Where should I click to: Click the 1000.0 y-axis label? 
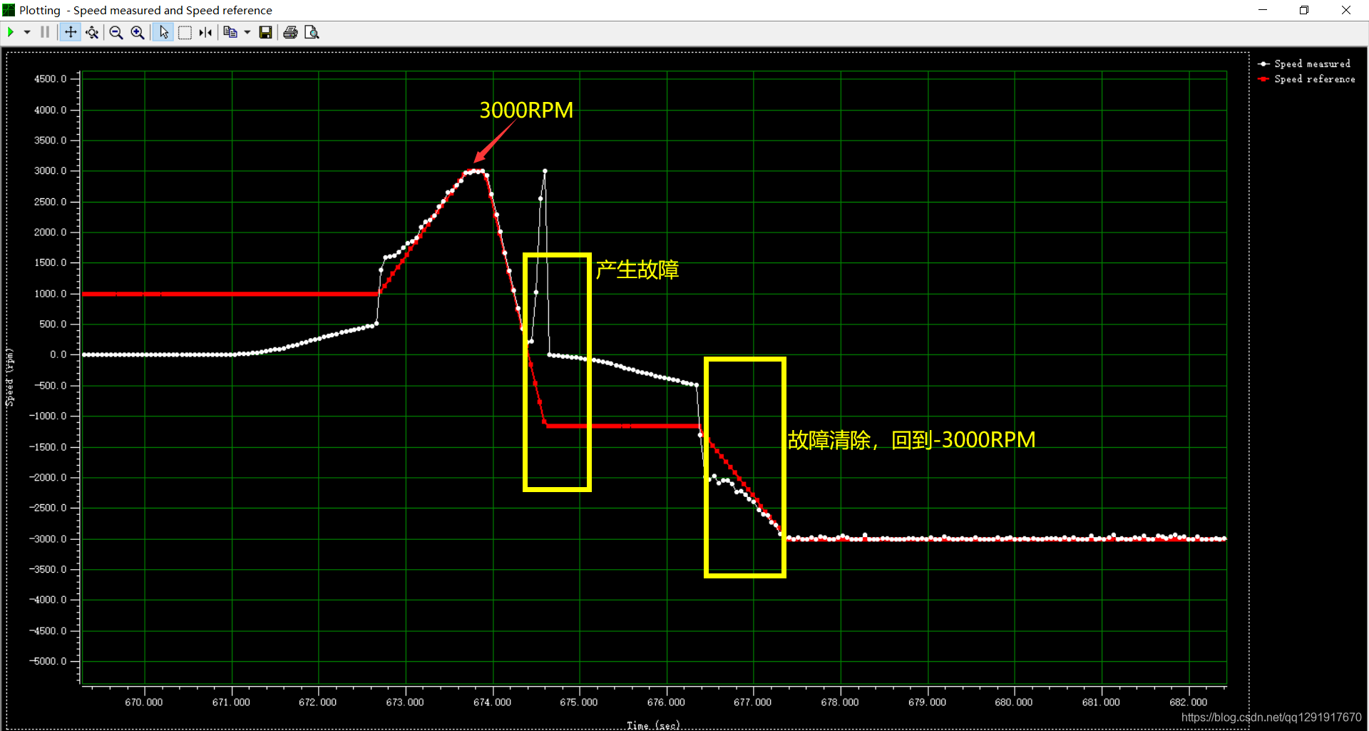pos(50,294)
